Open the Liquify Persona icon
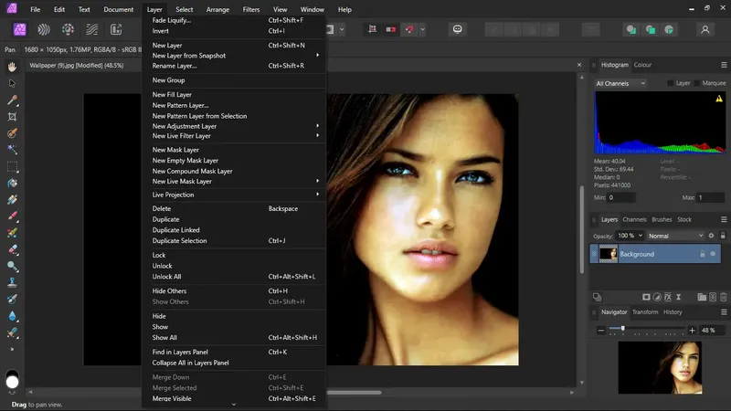Image resolution: width=731 pixels, height=411 pixels. click(42, 29)
